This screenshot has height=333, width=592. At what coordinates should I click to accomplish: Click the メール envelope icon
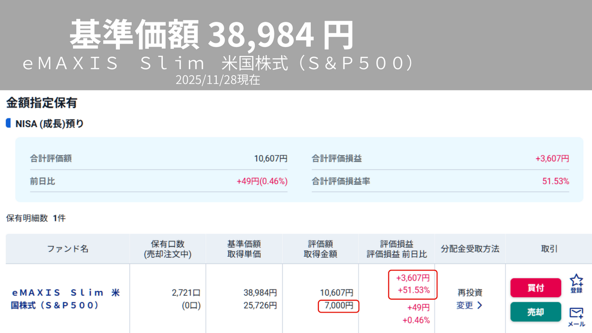(576, 316)
